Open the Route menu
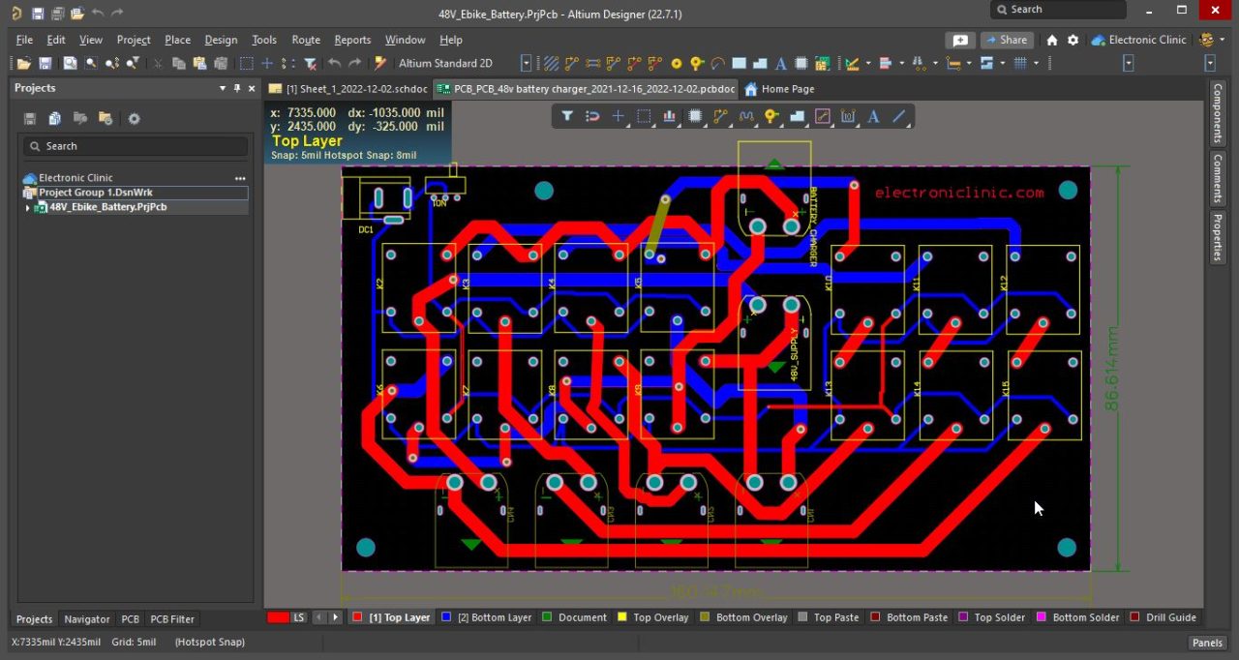Screen dimensions: 1239x660 tap(306, 40)
